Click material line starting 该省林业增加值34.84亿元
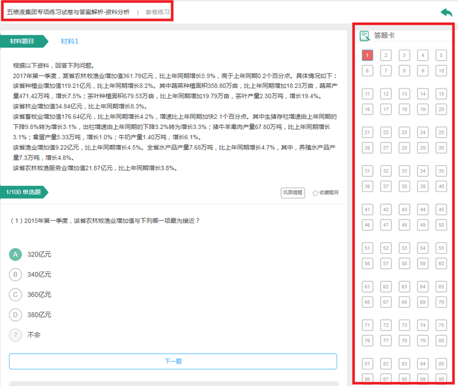458x386 pixels. (x=80, y=106)
